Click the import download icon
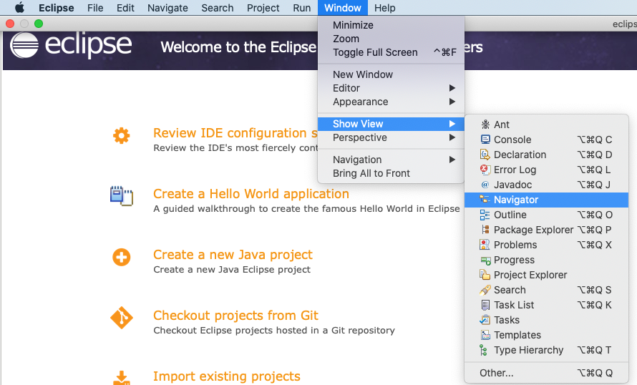The height and width of the screenshot is (385, 637). click(x=122, y=378)
